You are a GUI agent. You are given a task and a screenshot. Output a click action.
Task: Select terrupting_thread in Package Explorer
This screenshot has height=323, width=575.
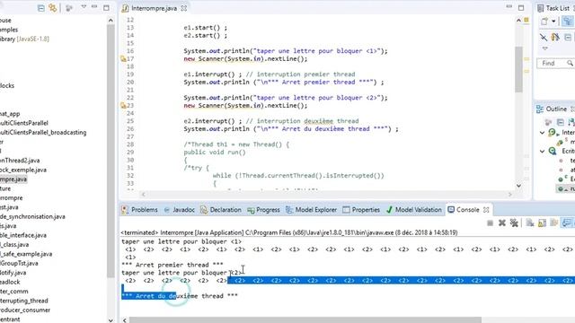click(24, 301)
